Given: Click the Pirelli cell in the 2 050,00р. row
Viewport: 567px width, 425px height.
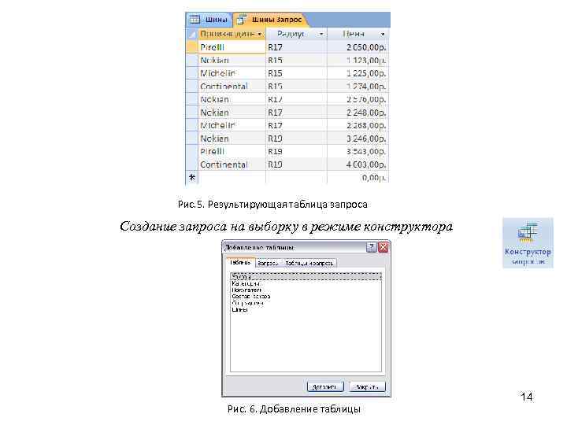Looking at the screenshot, I should pyautogui.click(x=232, y=47).
